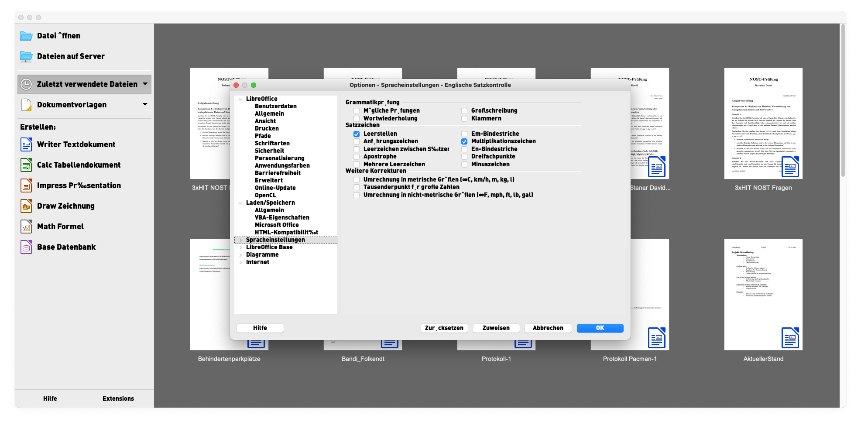
Task: Select Microsoft Office in the options tree
Action: (277, 225)
